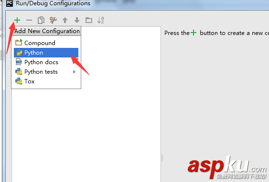Choose Python docs configuration type

pos(46,62)
